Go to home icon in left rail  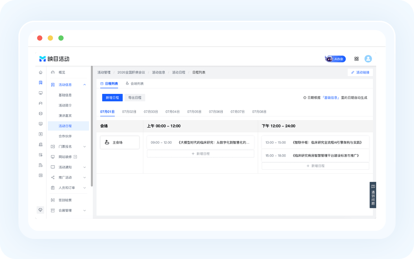(x=40, y=72)
